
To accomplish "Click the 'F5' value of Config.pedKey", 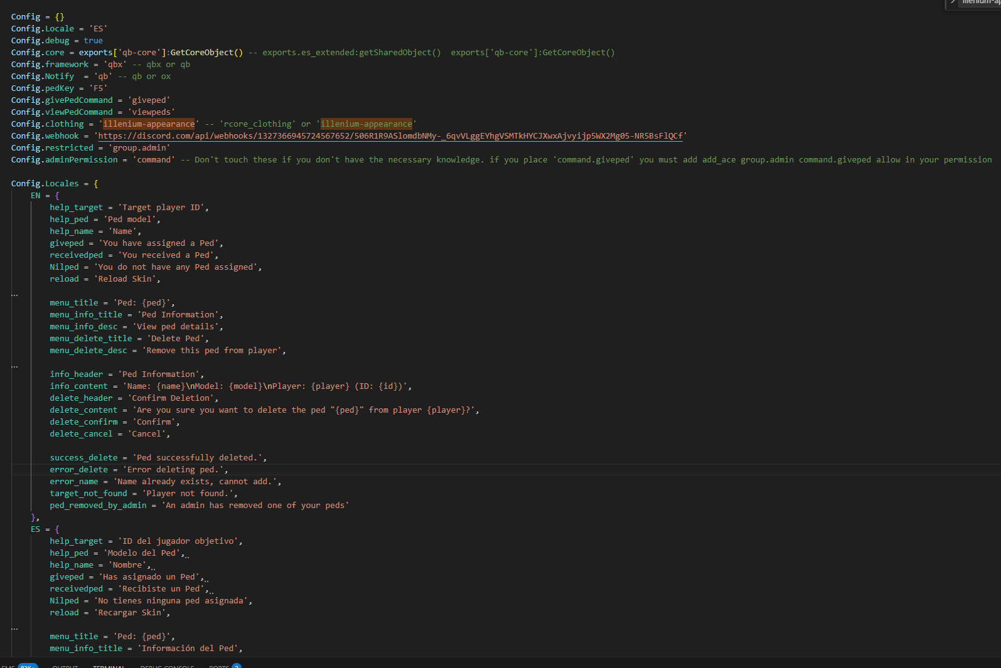I will pos(98,88).
